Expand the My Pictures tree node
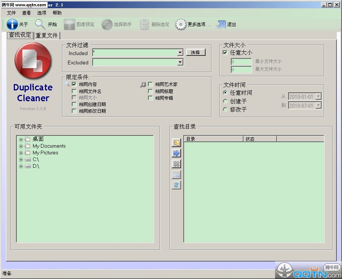Screen dimensions: 342x279 point(21,153)
